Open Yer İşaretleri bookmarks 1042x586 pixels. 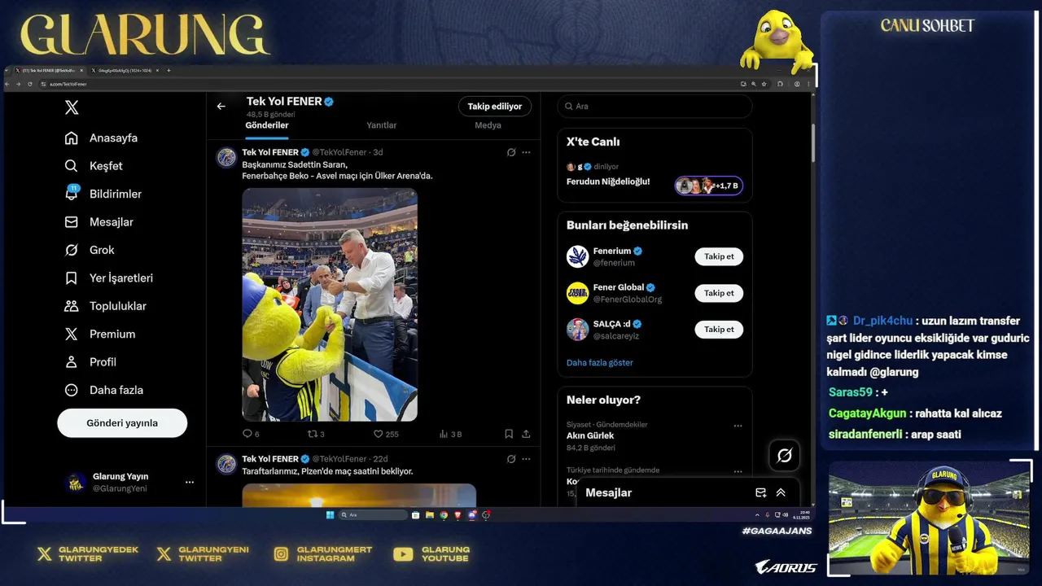click(108, 278)
